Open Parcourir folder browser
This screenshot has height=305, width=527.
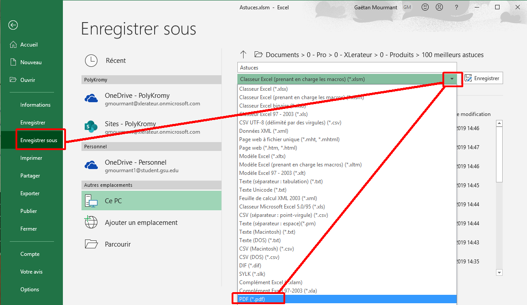click(118, 244)
